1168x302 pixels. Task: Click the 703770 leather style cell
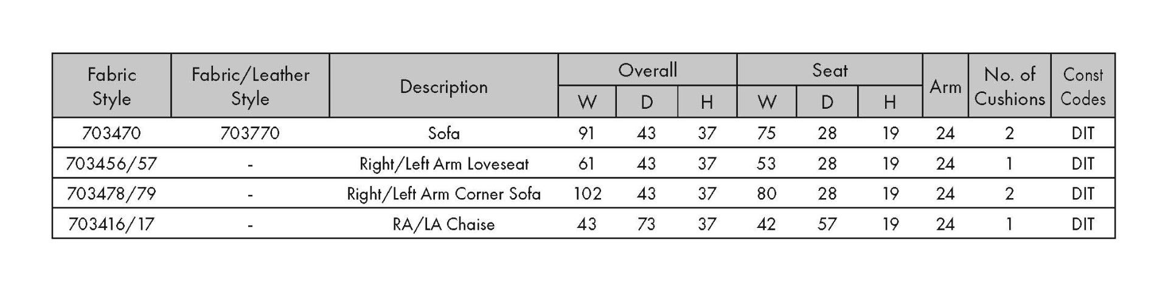tap(250, 133)
